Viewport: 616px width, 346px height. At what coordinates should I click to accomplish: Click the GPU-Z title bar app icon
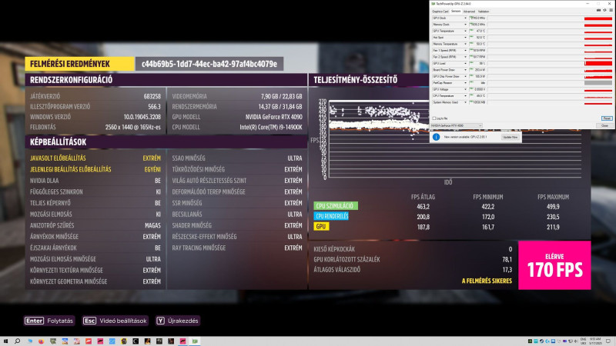coord(434,4)
